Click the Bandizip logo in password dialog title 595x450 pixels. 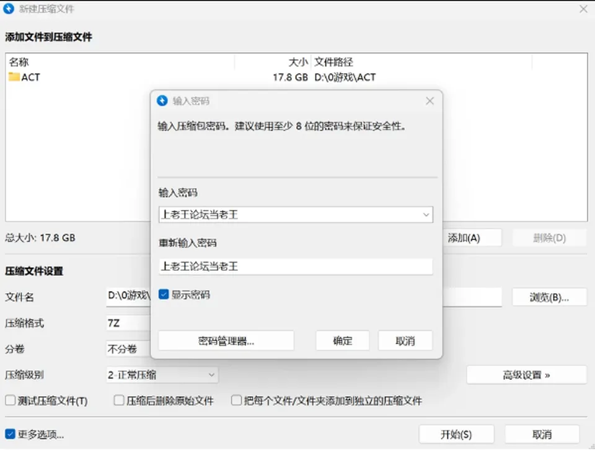(x=162, y=100)
